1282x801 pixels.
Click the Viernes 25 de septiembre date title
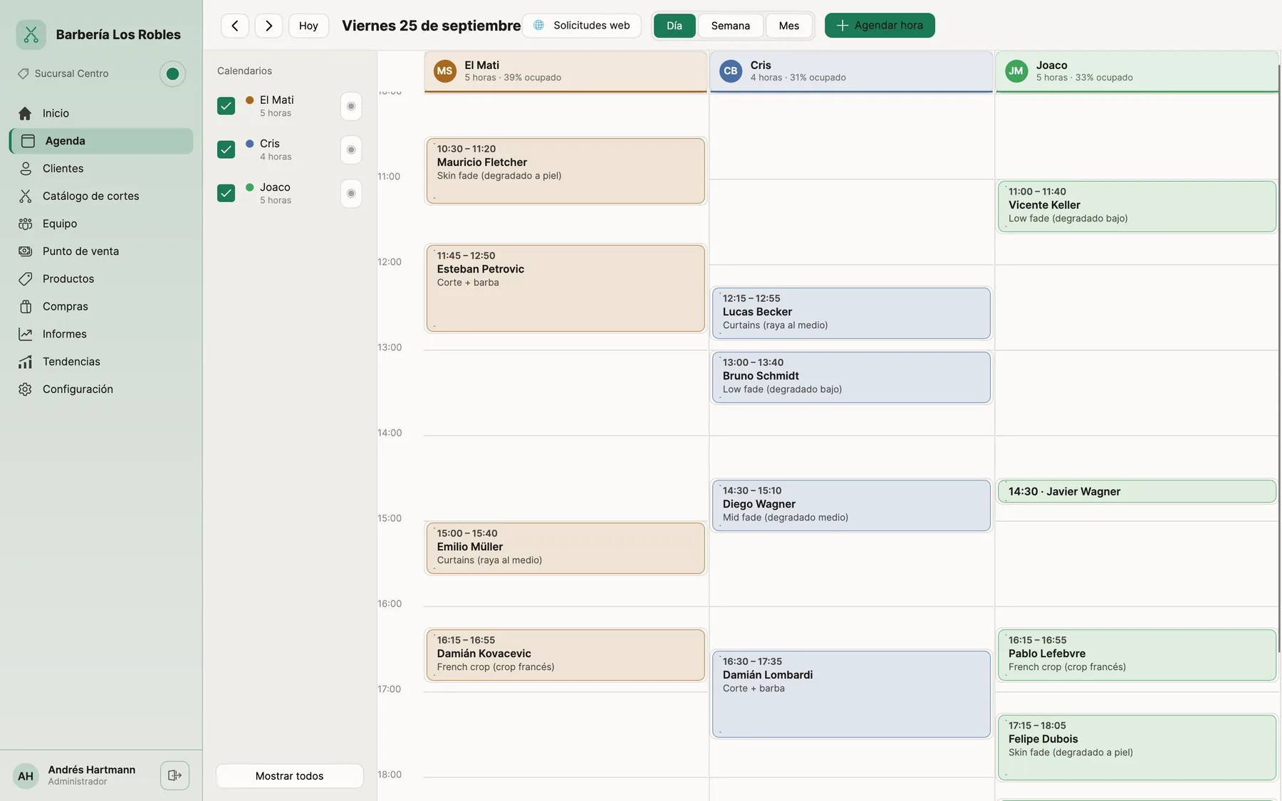pyautogui.click(x=431, y=26)
